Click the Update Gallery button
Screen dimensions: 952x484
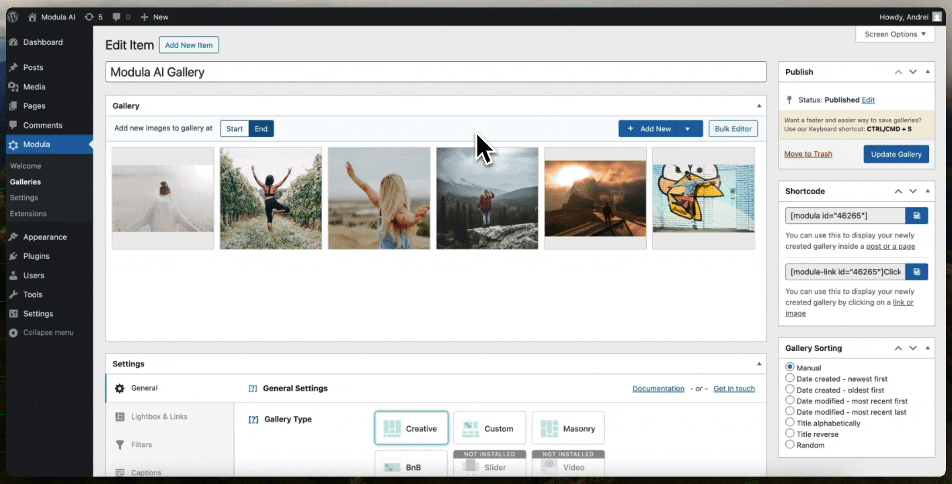pyautogui.click(x=896, y=154)
